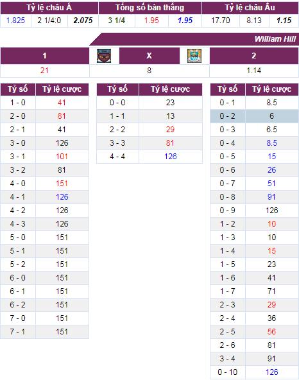Select odds 23 for score 0 - 0

click(x=170, y=103)
